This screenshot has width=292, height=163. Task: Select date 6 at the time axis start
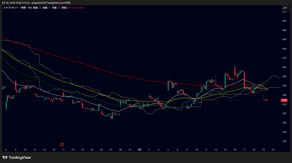pyautogui.click(x=6, y=149)
